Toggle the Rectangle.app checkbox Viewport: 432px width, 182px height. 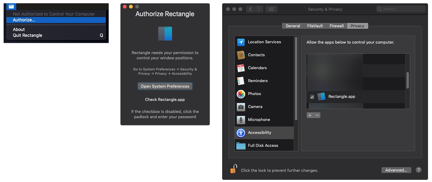click(x=312, y=97)
